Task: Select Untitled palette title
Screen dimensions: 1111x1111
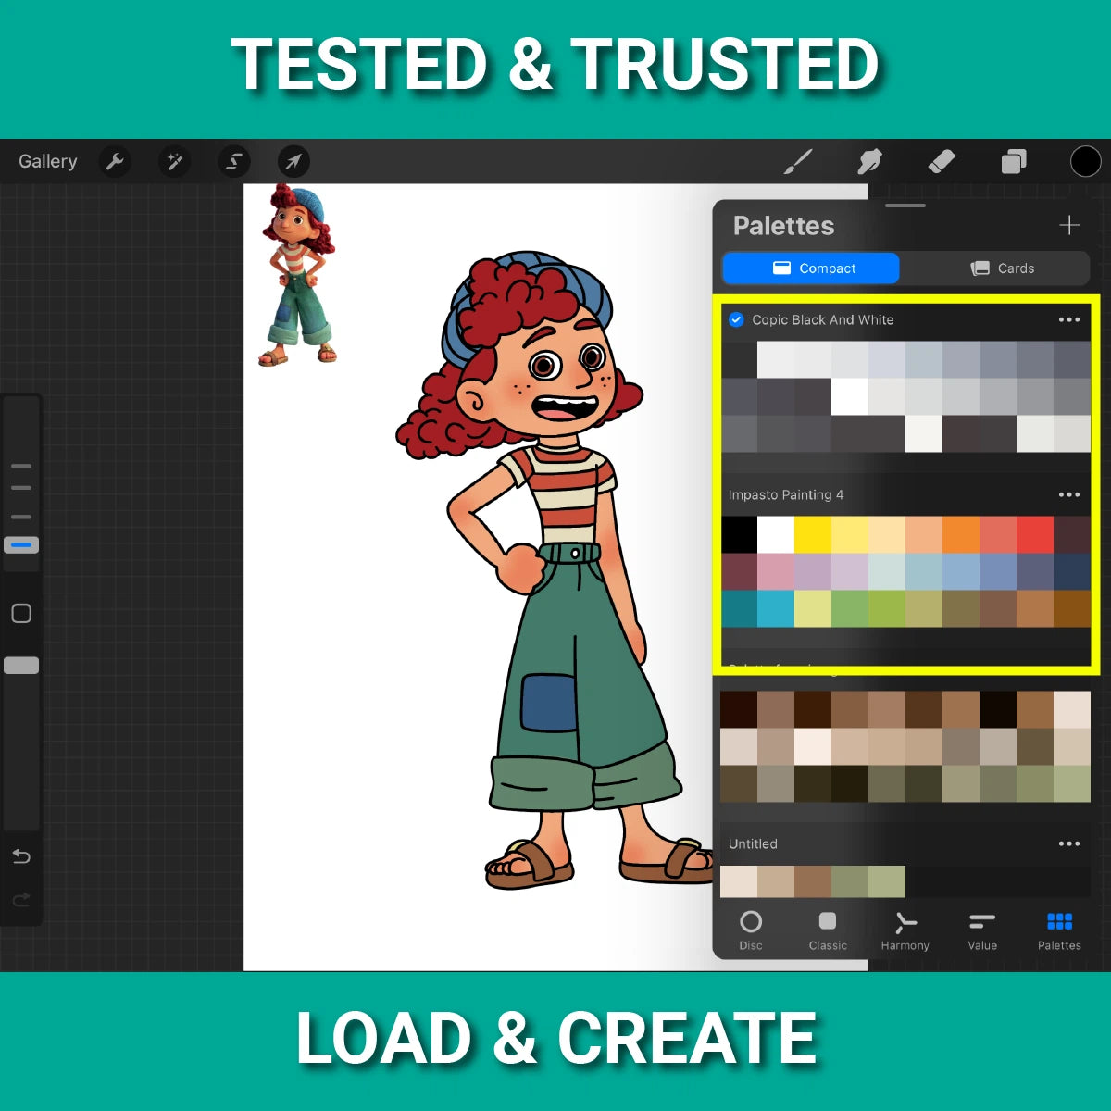Action: (x=753, y=843)
